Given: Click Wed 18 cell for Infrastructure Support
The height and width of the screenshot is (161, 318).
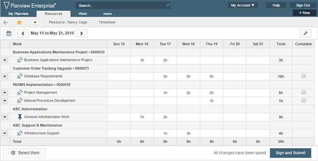Looking at the screenshot, I should [188, 134].
